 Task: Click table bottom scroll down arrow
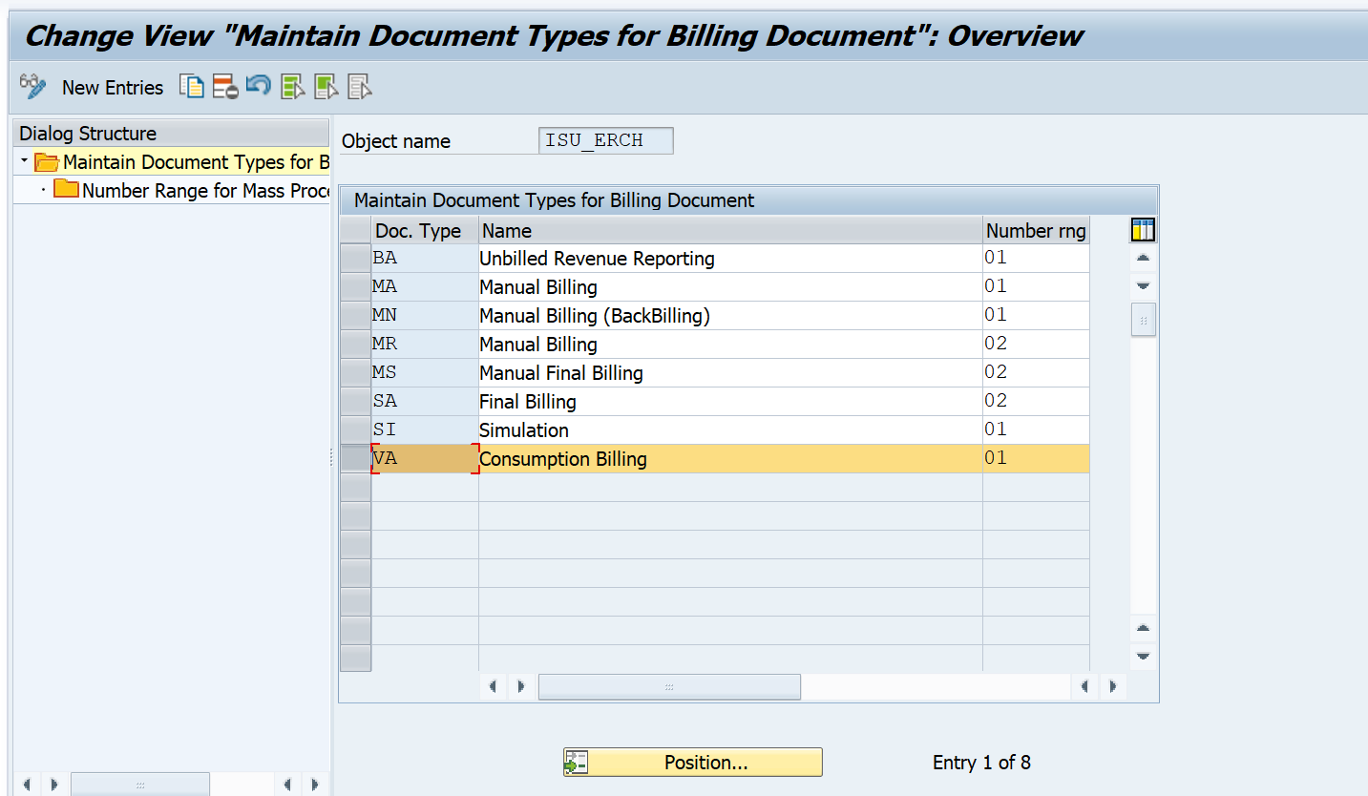click(1143, 657)
